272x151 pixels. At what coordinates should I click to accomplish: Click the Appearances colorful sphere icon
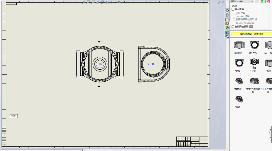point(227,28)
